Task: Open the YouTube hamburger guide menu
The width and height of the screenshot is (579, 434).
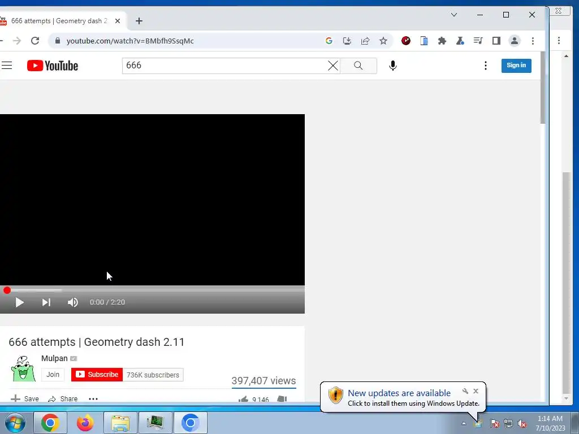Action: (7, 66)
